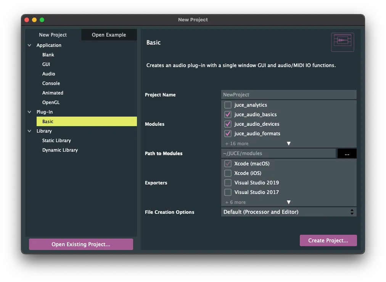Select the Basic plug-in template
This screenshot has width=386, height=282.
87,122
